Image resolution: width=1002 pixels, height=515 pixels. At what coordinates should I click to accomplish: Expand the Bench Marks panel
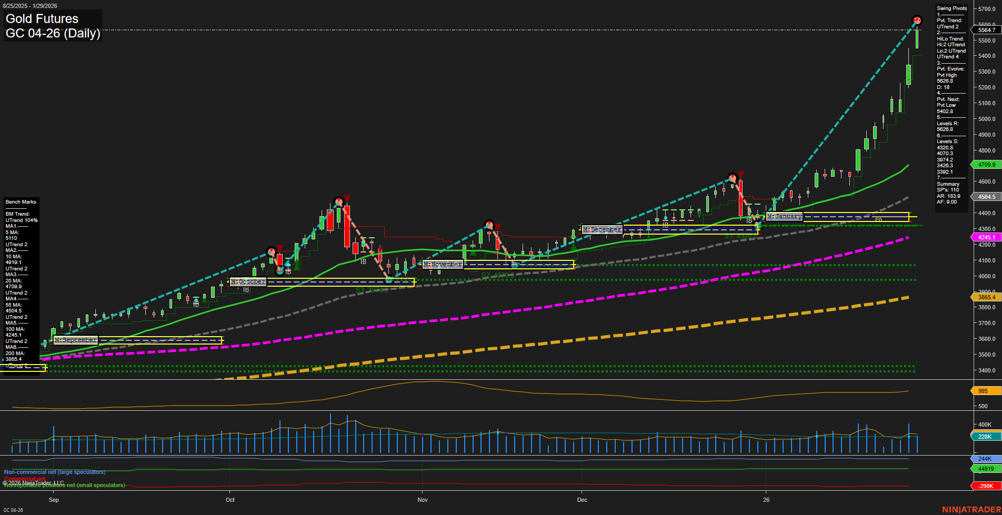tap(21, 201)
